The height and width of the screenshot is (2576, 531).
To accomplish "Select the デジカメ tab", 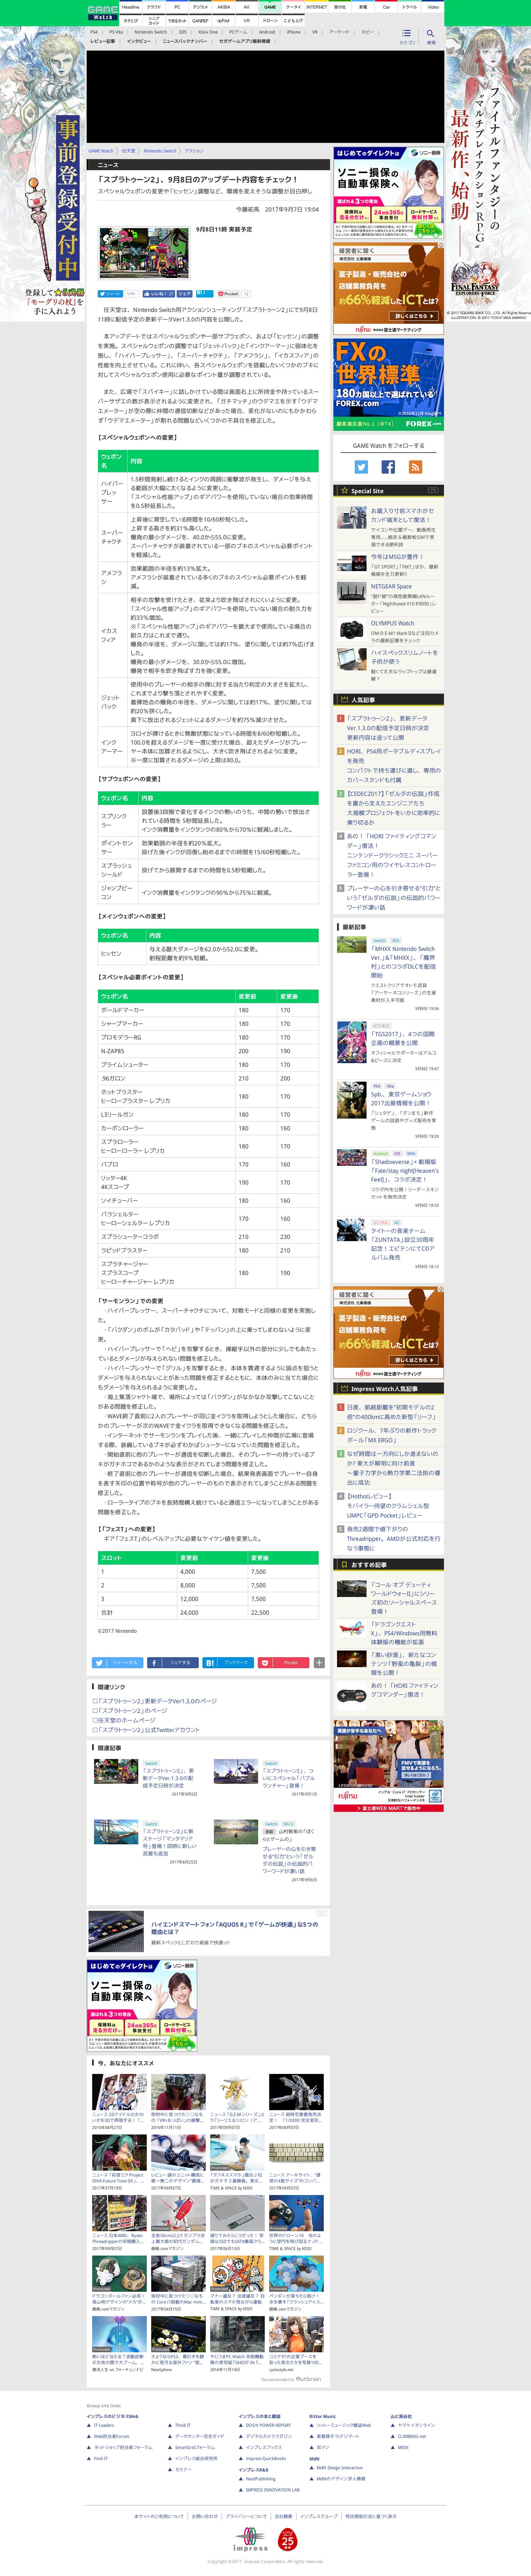I will pos(201,7).
